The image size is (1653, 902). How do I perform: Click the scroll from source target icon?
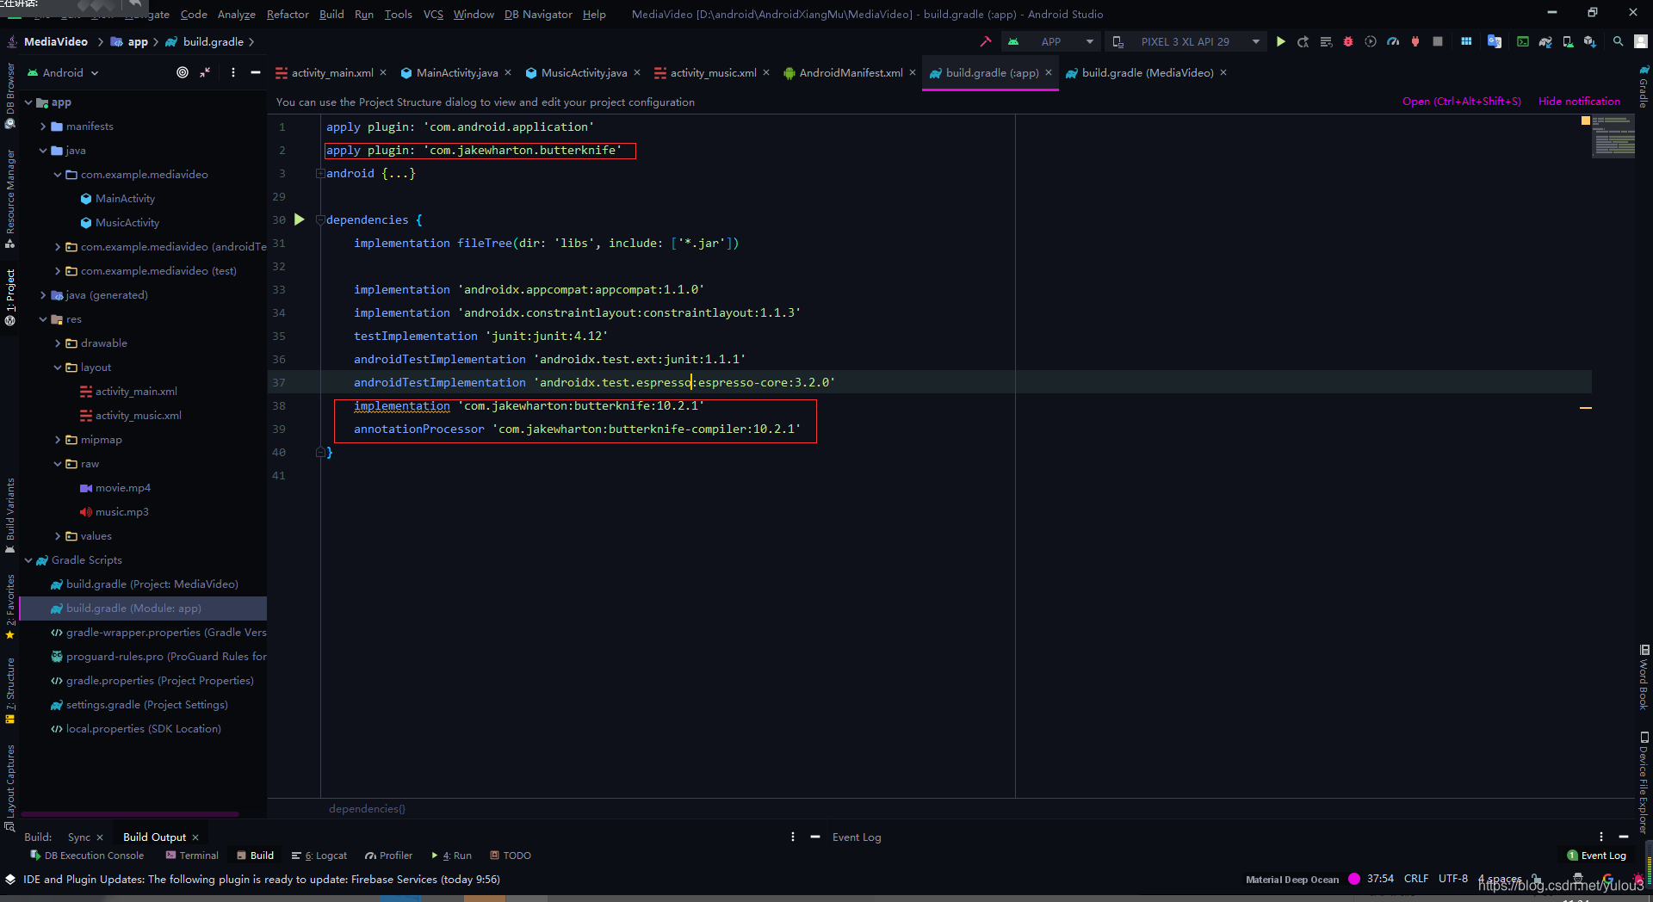pos(183,72)
